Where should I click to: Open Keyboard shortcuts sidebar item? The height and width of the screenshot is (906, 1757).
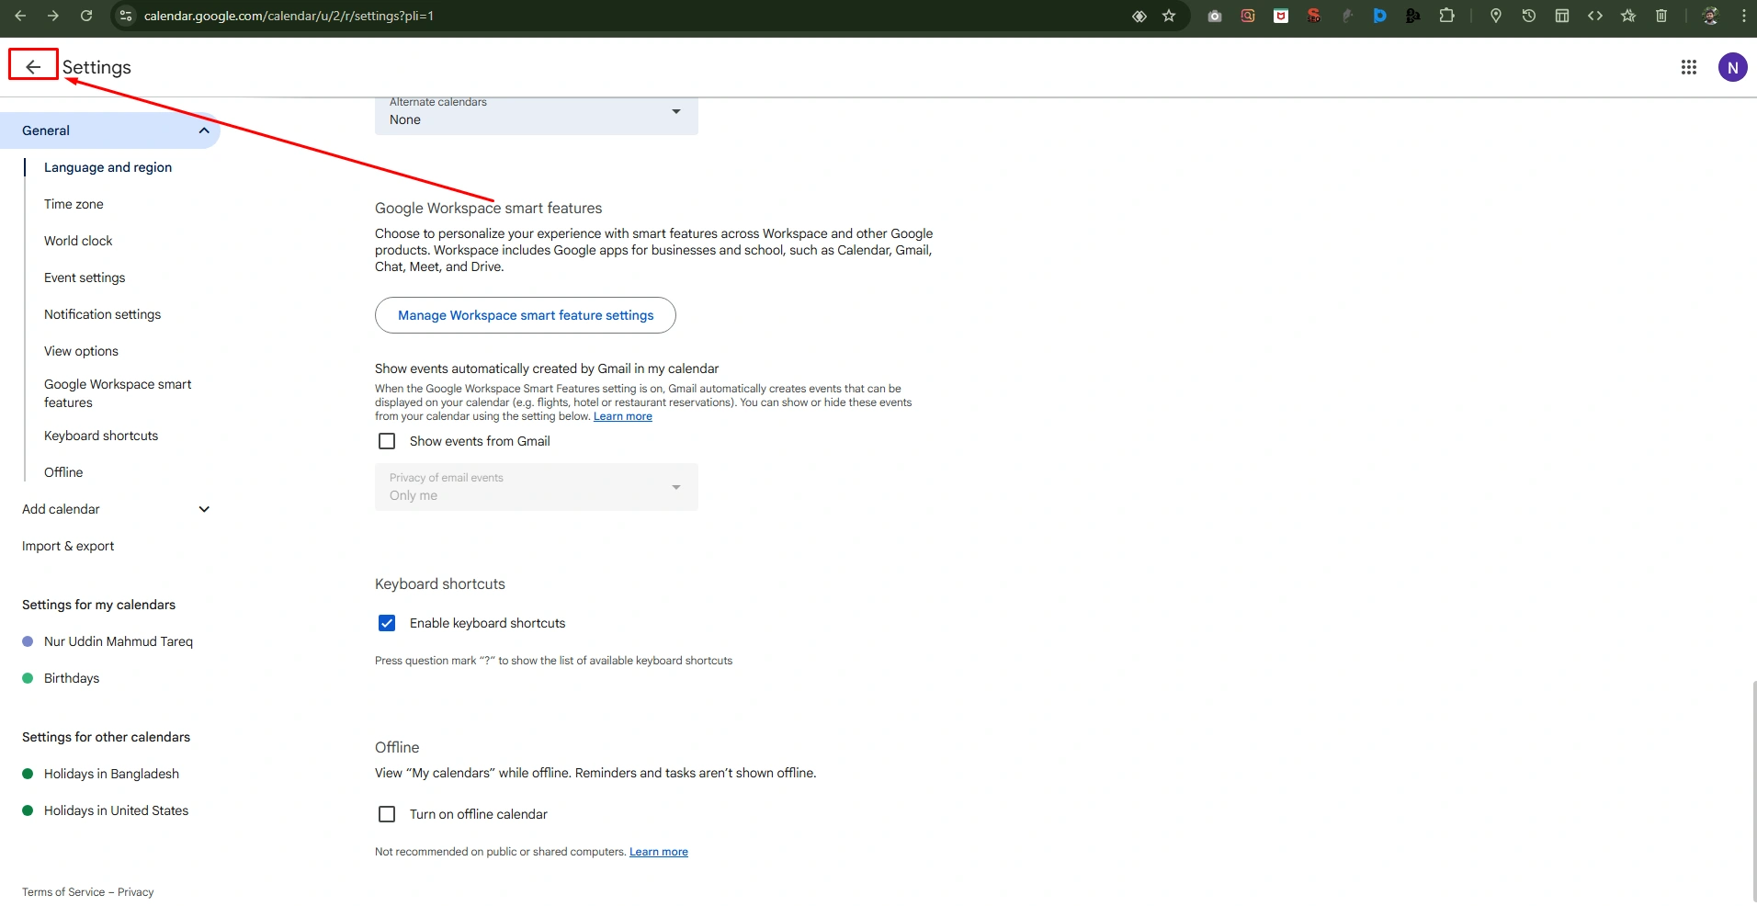click(101, 436)
